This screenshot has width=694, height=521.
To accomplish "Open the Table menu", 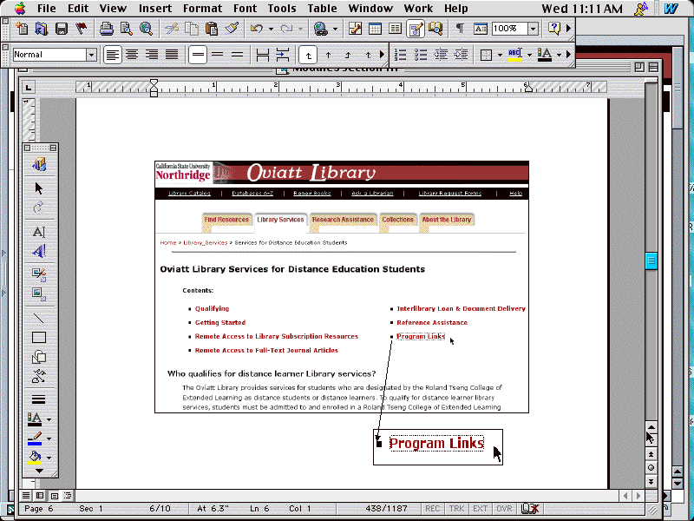I will point(322,9).
